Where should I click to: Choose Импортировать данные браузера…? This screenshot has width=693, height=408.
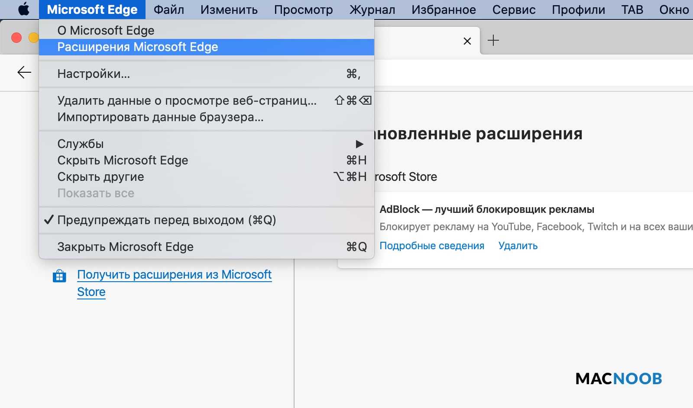207,117
